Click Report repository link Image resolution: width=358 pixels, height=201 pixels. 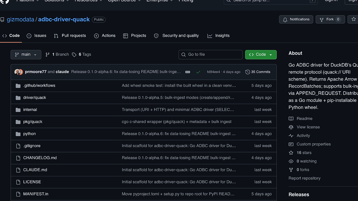point(305,178)
